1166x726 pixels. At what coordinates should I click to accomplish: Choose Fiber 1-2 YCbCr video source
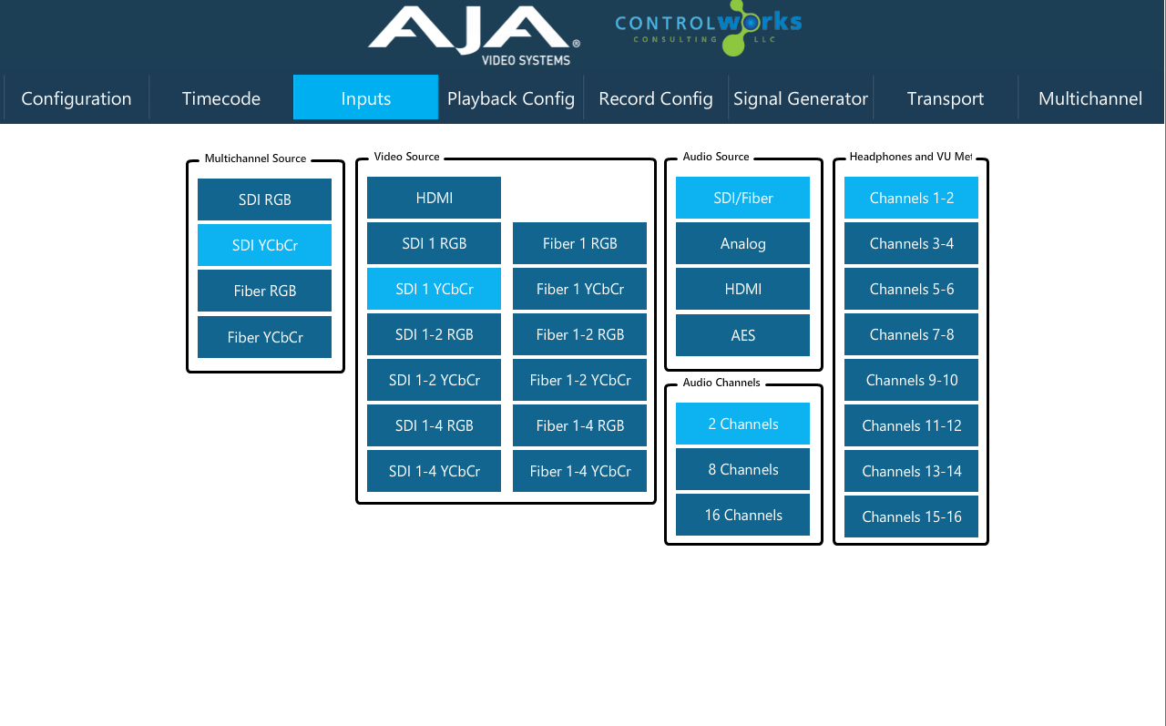coord(579,380)
